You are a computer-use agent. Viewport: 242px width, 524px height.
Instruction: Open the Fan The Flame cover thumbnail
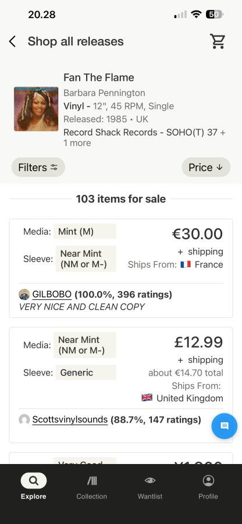click(36, 109)
